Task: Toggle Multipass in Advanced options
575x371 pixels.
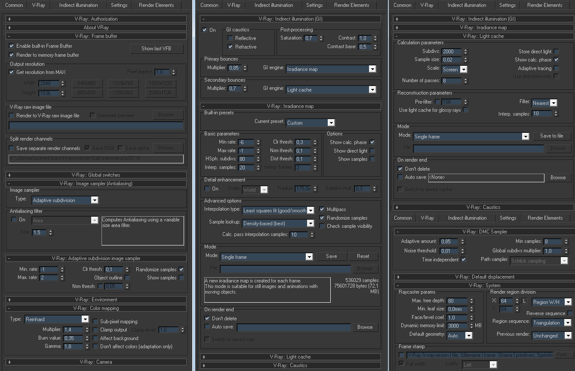Action: click(x=322, y=209)
